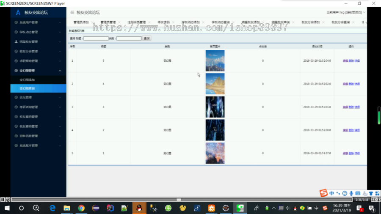Viewport: 381px width, 214px height.
Task: Click the 删除 link in the first row
Action: (x=351, y=60)
